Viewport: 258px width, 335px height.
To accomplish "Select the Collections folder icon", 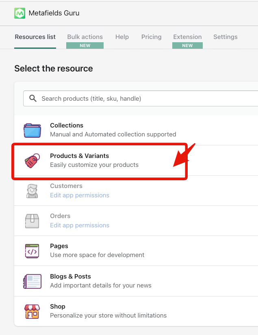I will (32, 130).
